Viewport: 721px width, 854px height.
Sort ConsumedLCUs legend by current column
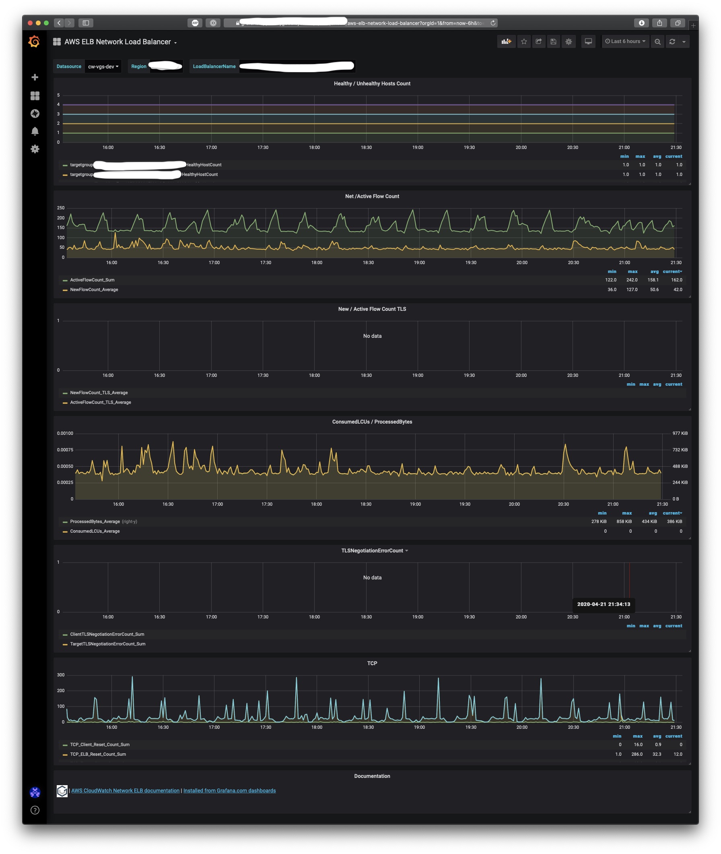(672, 514)
